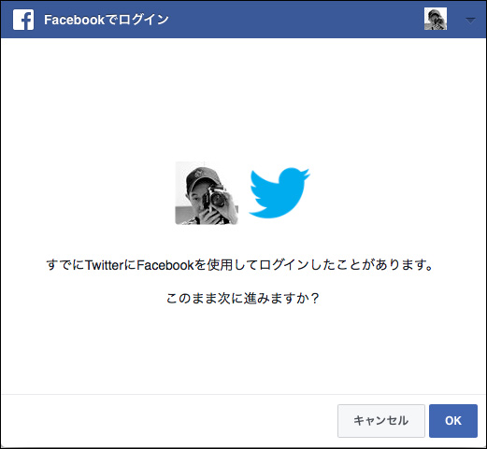Select the camera in the center profile photo

[215, 197]
